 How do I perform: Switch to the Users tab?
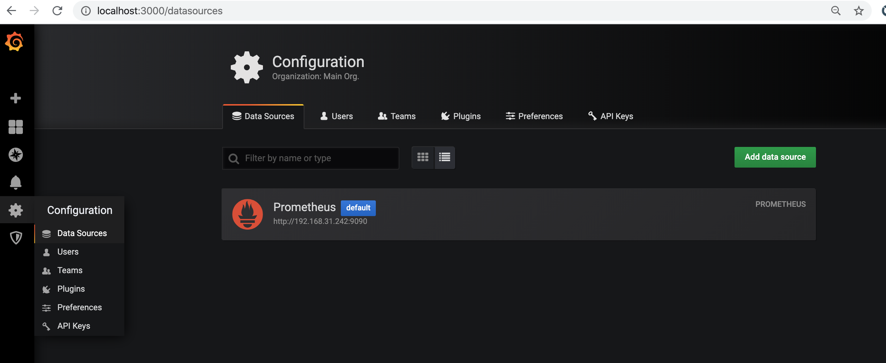(x=336, y=116)
